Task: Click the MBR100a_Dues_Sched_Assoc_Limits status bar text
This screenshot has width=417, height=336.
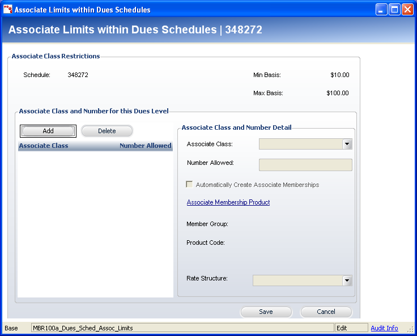Action: point(83,328)
